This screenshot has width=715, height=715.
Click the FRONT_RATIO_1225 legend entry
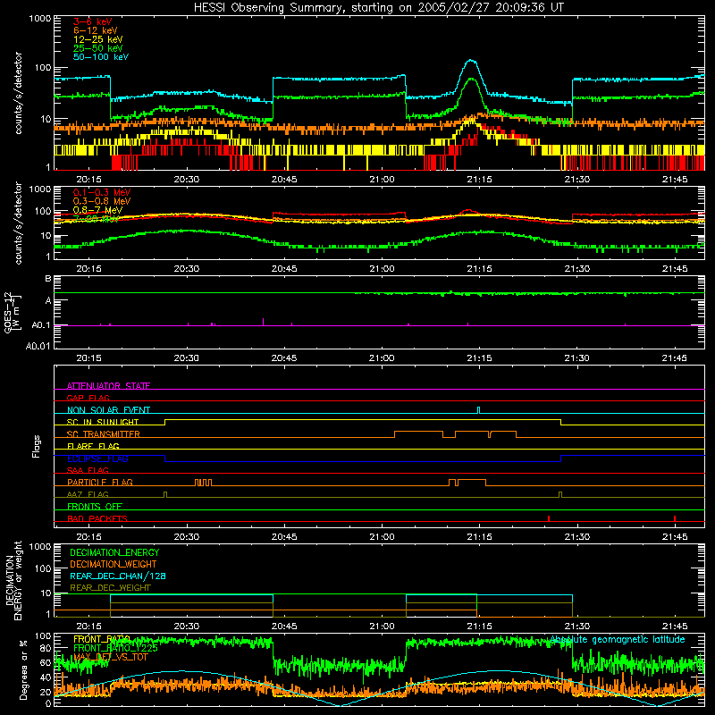click(115, 648)
